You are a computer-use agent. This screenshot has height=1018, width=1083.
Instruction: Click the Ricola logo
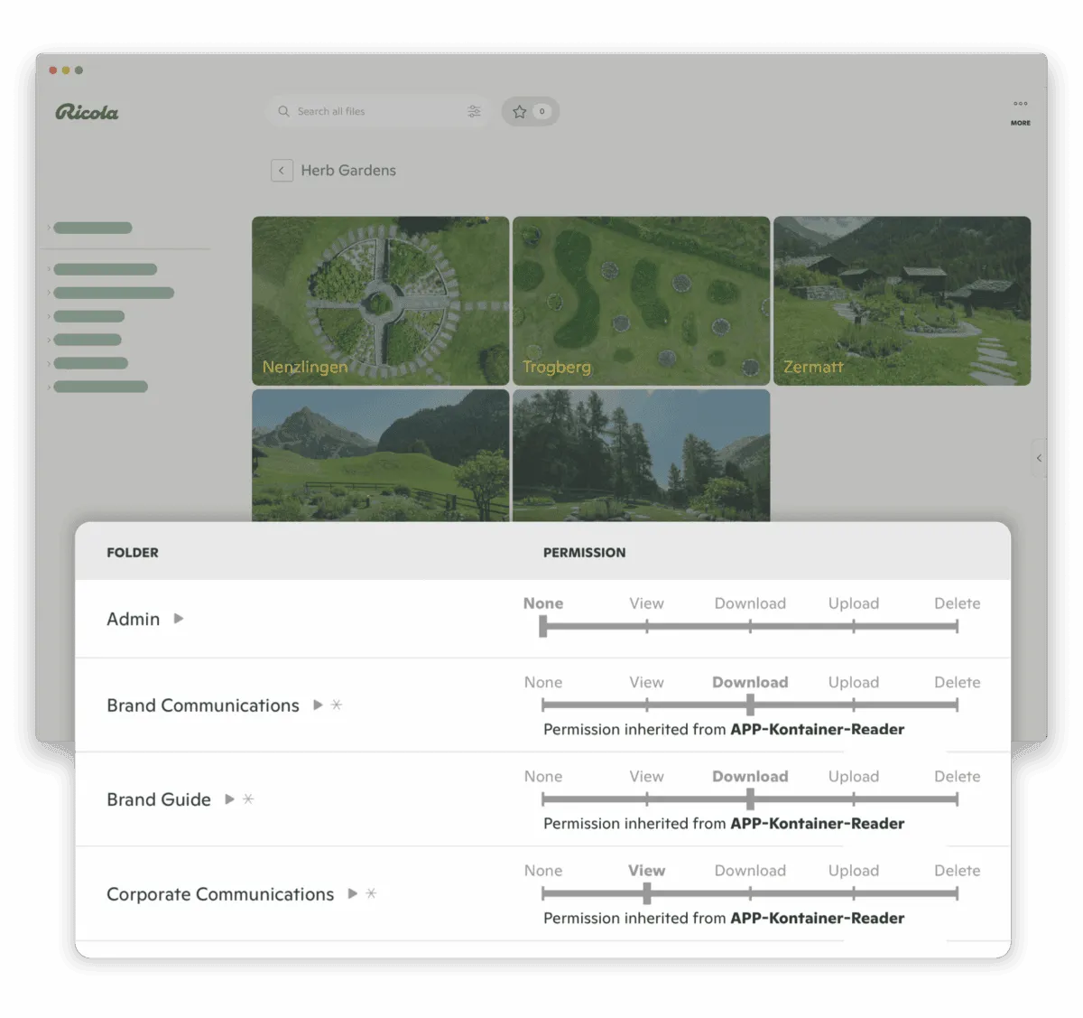coord(87,112)
